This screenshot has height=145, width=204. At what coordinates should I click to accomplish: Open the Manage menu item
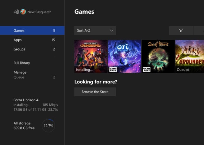[x=20, y=72]
